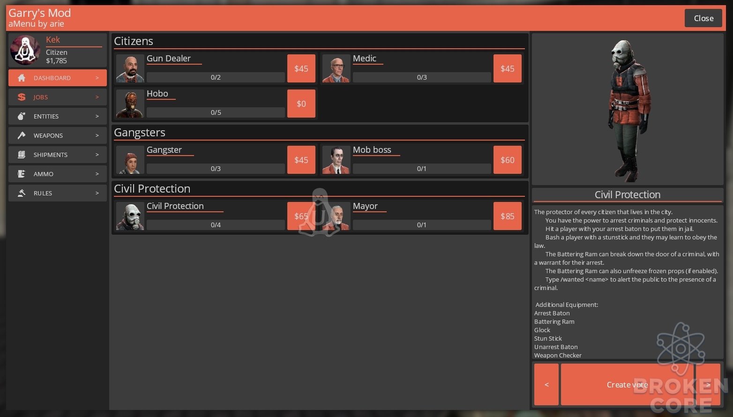733x417 pixels.
Task: Open the Entities menu item
Action: [x=58, y=116]
